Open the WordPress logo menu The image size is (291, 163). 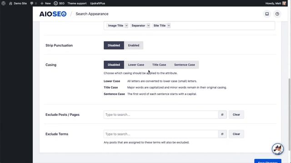(x=3, y=3)
